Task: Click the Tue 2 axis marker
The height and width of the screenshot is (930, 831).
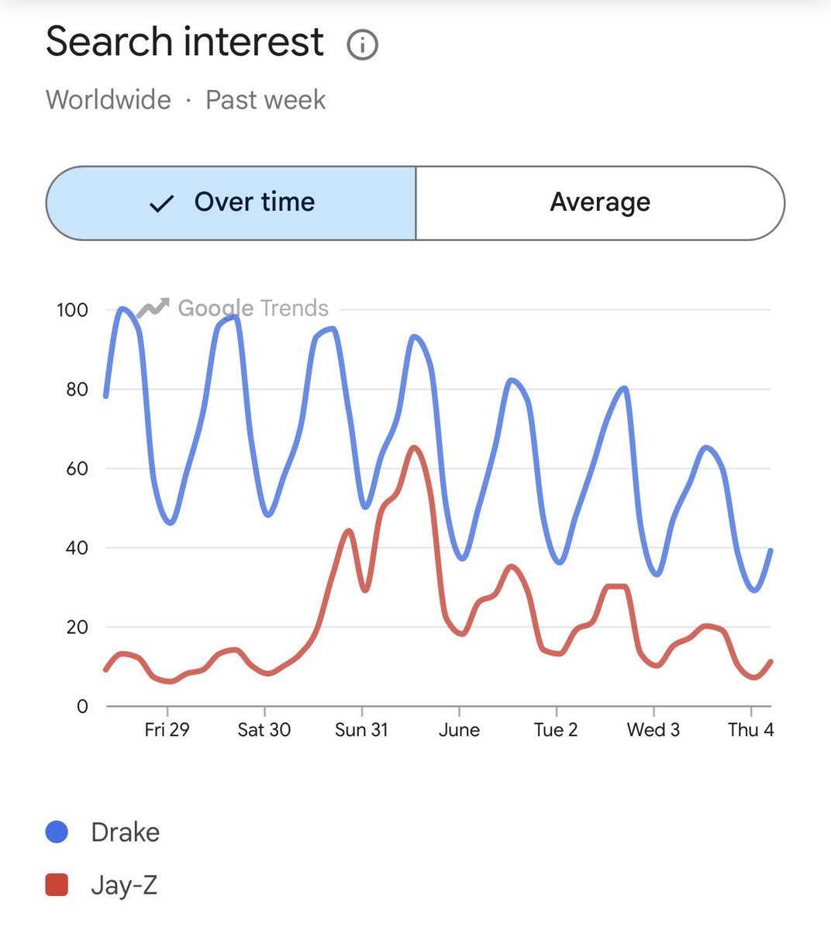Action: coord(556,730)
